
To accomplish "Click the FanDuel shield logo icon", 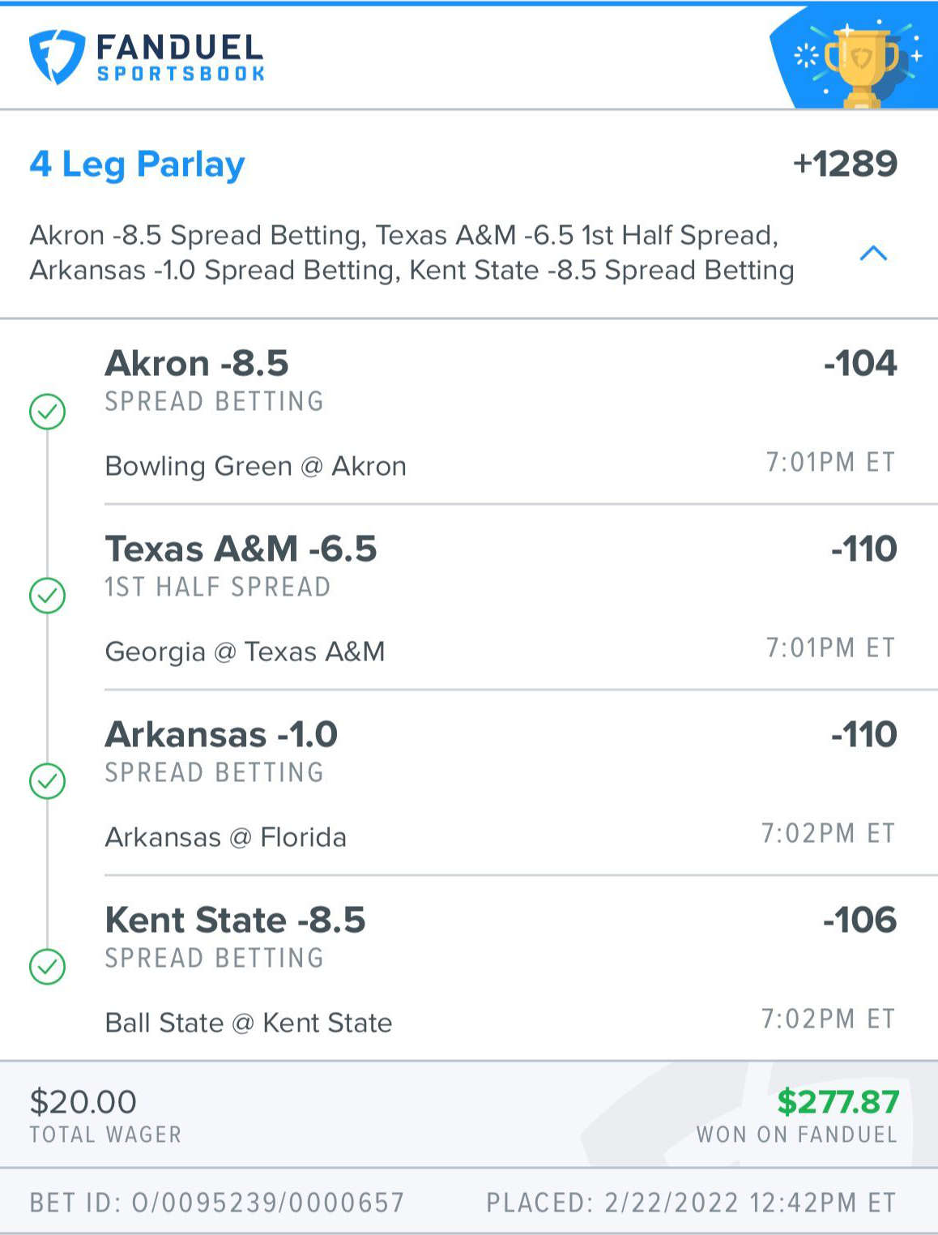I will pyautogui.click(x=57, y=57).
